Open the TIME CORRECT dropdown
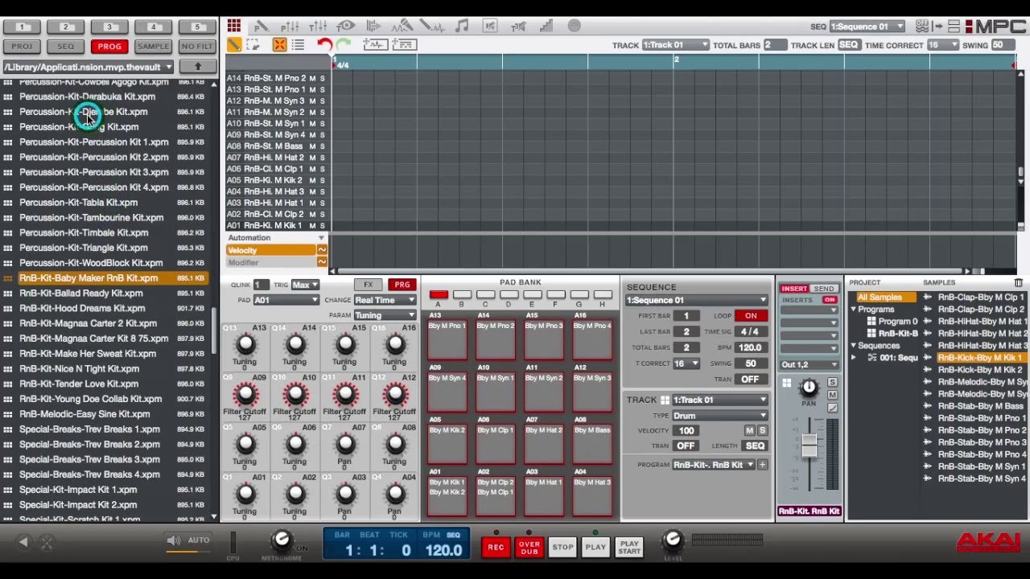 (x=943, y=45)
